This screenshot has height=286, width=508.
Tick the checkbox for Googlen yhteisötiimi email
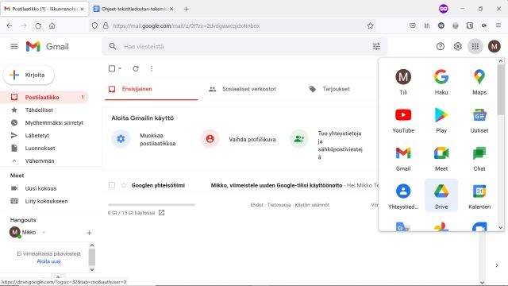[112, 185]
